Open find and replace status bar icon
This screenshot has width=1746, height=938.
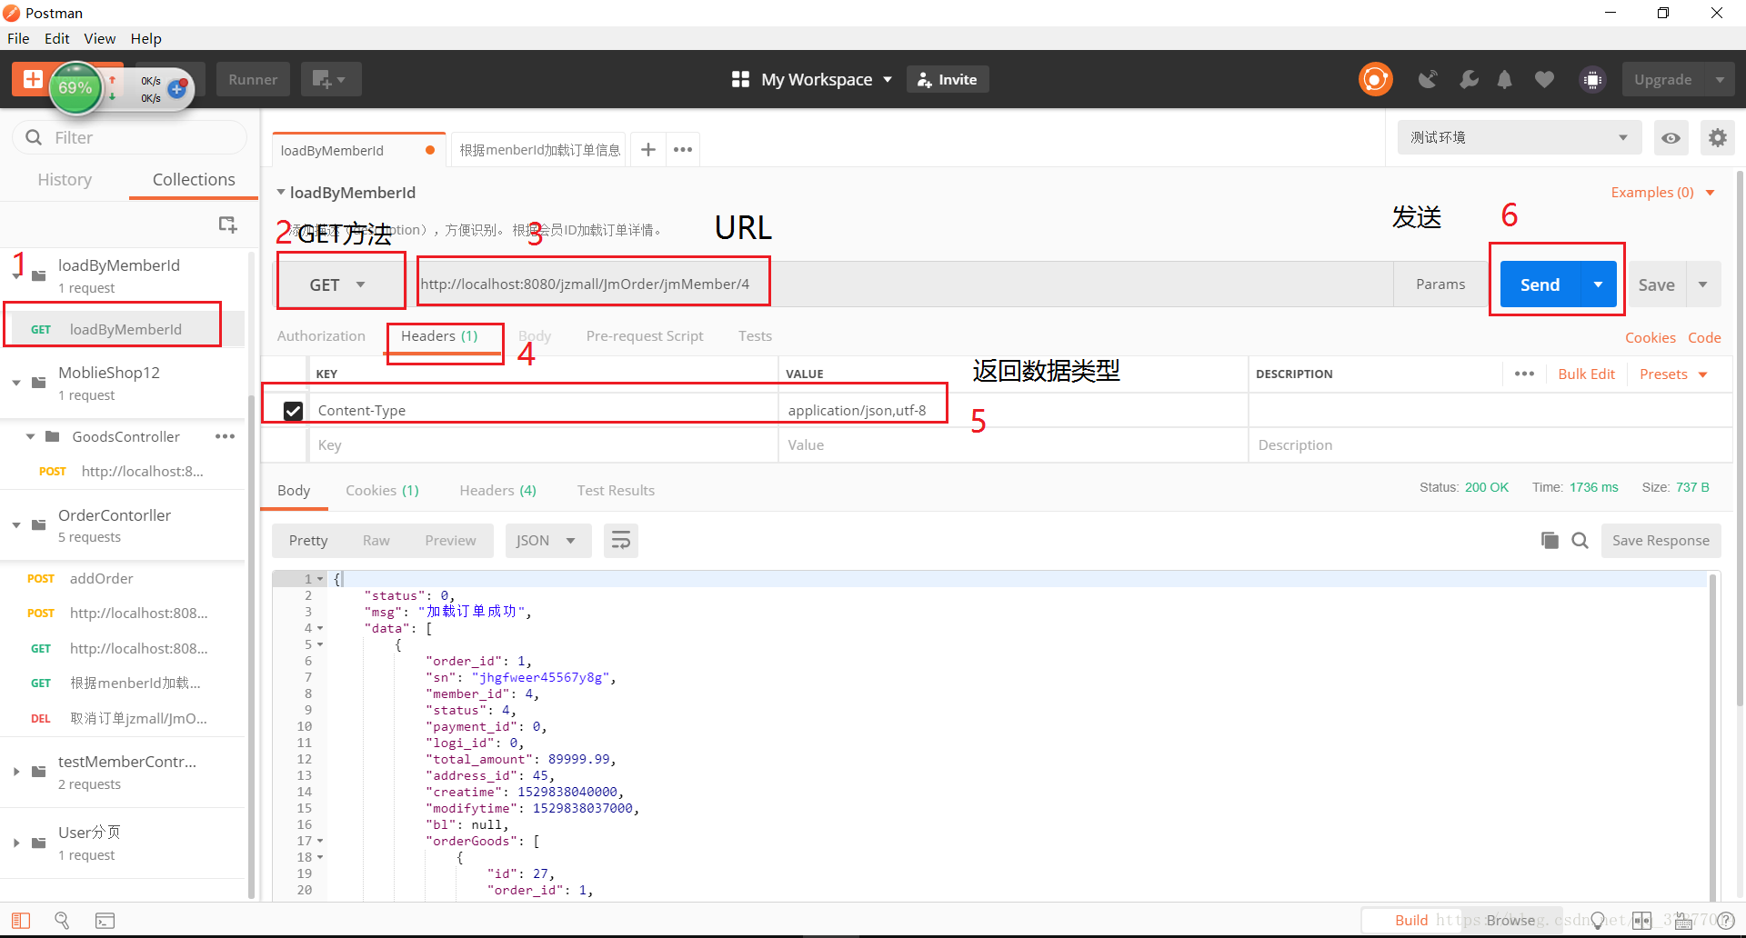pyautogui.click(x=62, y=921)
